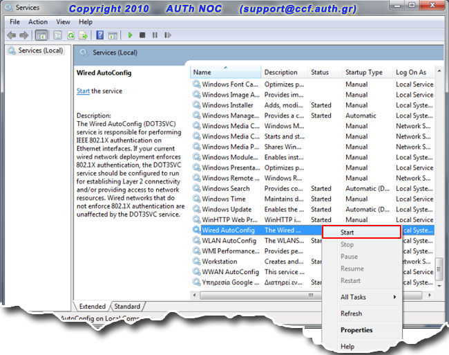
Task: Click the gear icon of WWAN AutoConfig
Action: pos(196,271)
